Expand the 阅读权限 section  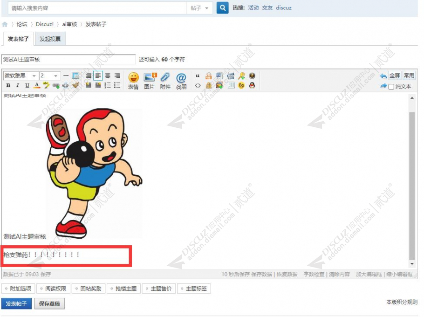(x=53, y=289)
